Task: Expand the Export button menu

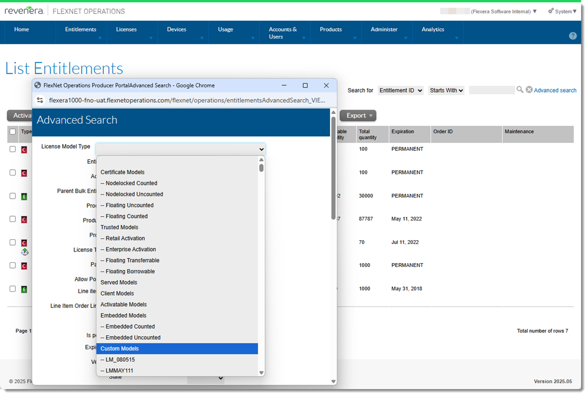Action: pos(358,116)
